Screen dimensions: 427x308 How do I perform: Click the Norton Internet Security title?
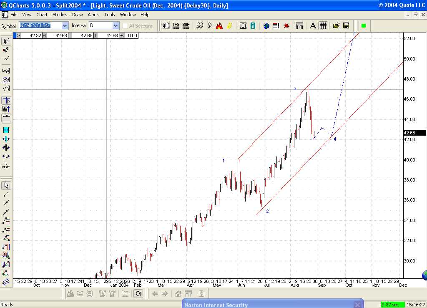coord(216,305)
